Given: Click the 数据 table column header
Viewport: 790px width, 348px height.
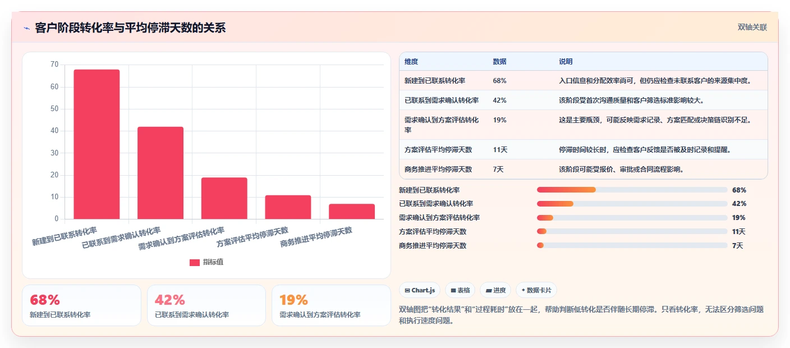Looking at the screenshot, I should point(499,61).
